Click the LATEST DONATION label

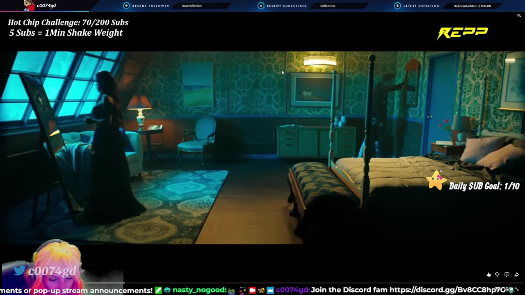click(x=421, y=6)
